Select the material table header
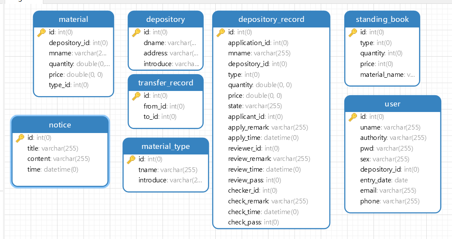The image size is (452, 239). (x=73, y=19)
